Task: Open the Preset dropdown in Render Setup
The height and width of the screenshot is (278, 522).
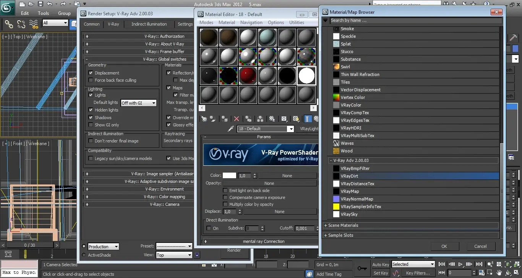Action: coord(174,246)
